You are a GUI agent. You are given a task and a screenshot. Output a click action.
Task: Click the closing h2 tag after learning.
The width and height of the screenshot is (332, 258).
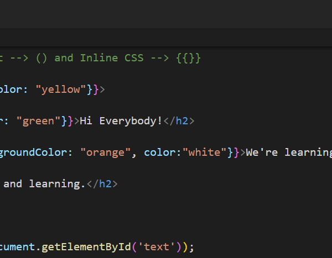tap(102, 184)
